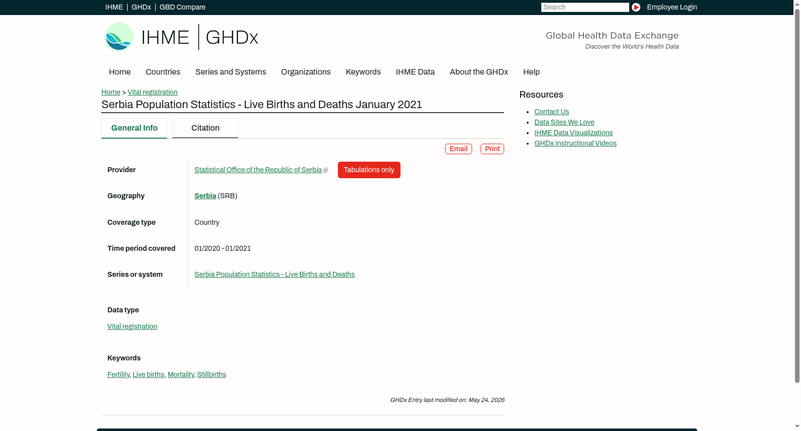Open About the GHDx menu item
This screenshot has height=431, width=801.
[x=479, y=72]
